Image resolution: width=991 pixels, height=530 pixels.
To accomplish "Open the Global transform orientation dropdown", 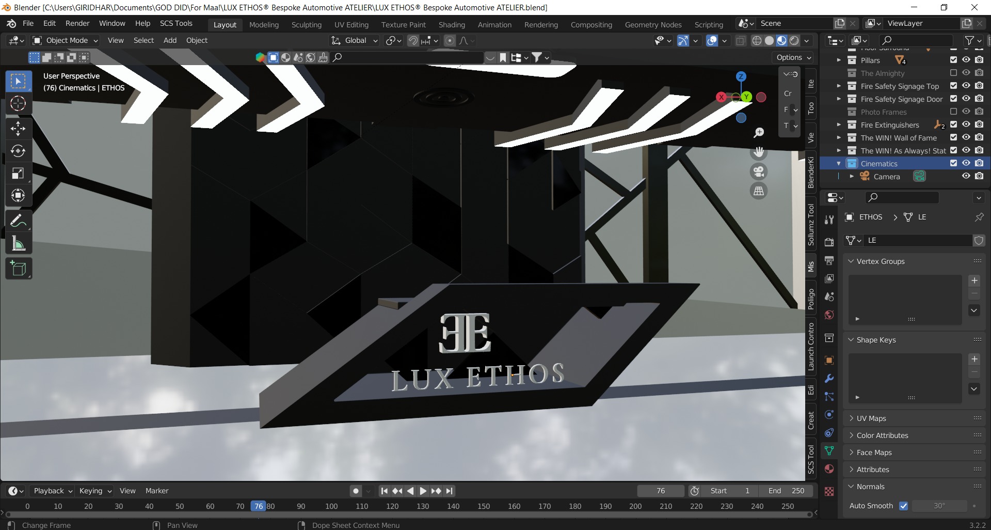I will click(355, 40).
